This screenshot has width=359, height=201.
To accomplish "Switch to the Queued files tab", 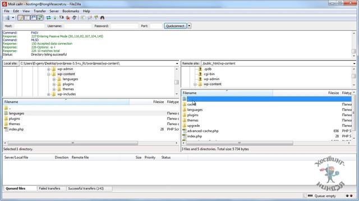I will 16,189.
